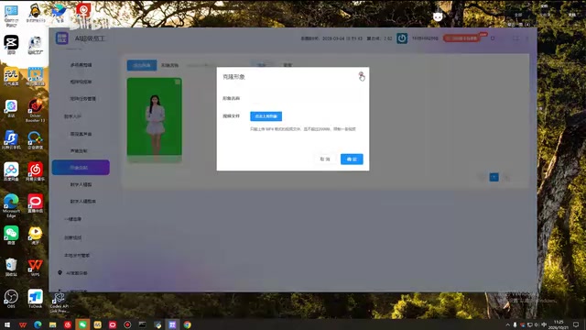Open CapCut (剪映) desktop shortcut
Image resolution: width=586 pixels, height=330 pixels.
[11, 44]
